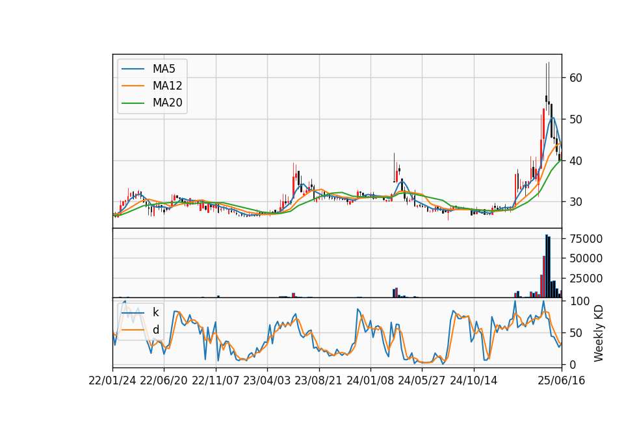This screenshot has width=624, height=448.
Task: Click the 24/05/27 date axis label
Action: [x=421, y=381]
